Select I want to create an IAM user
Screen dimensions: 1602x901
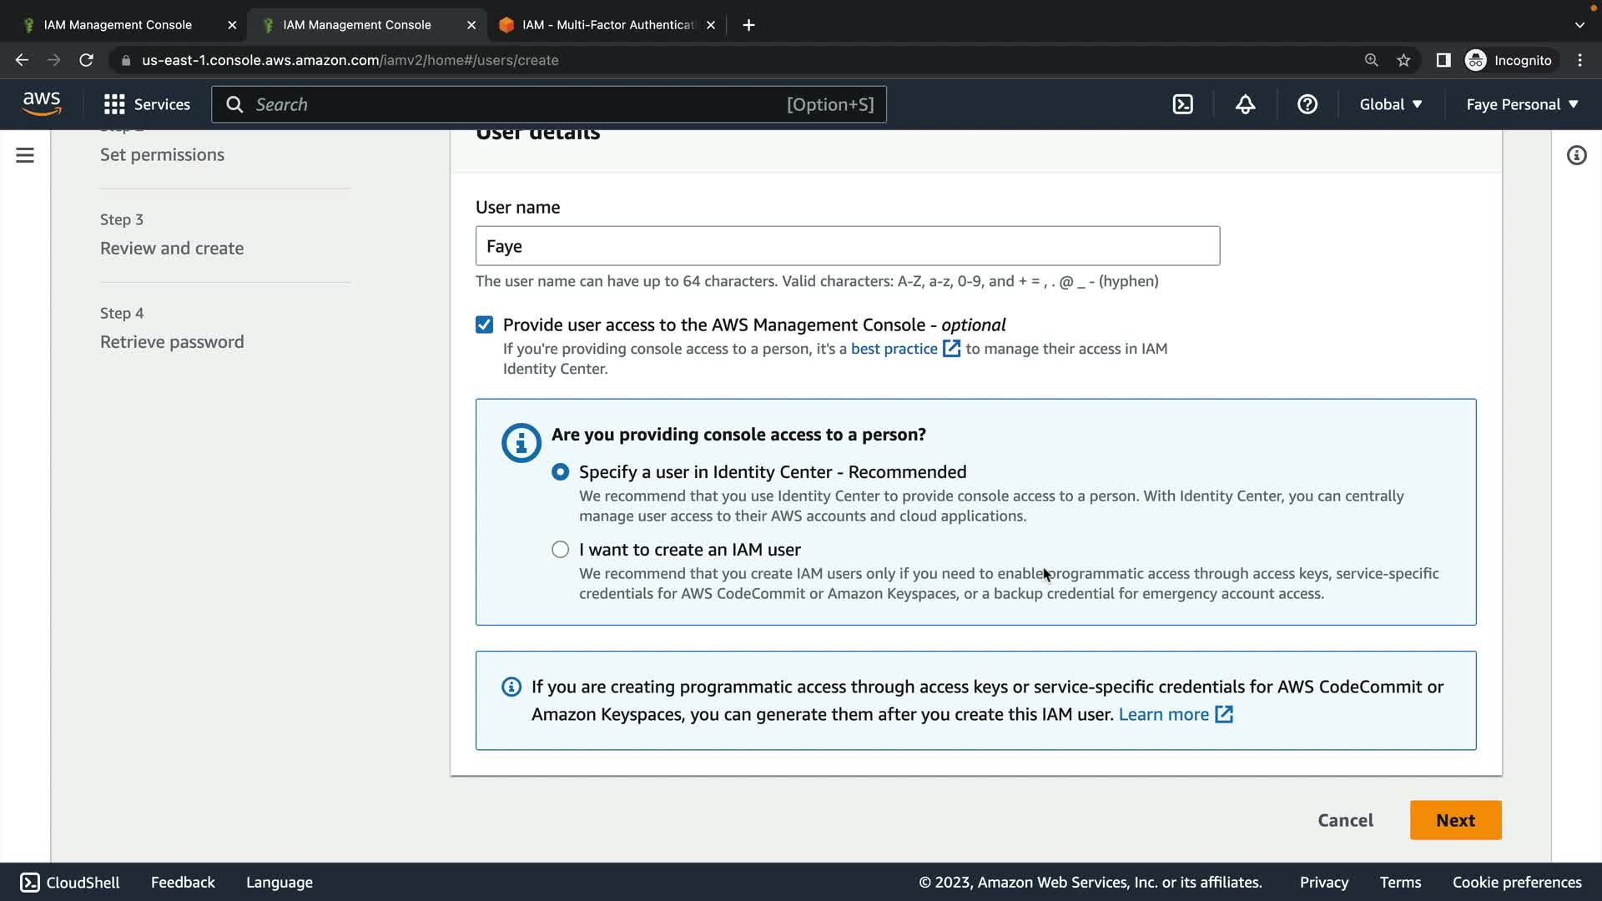561,550
